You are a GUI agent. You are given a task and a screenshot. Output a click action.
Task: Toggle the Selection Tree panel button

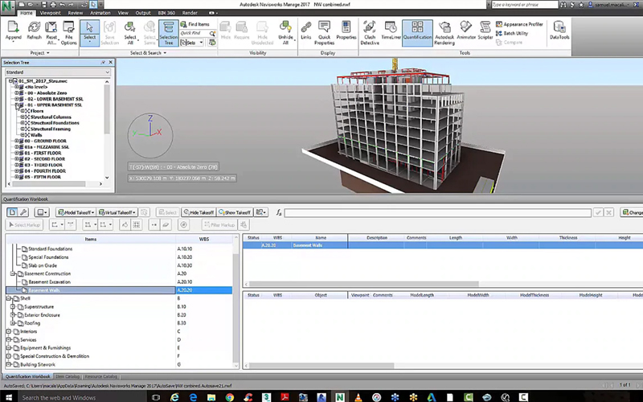(169, 32)
